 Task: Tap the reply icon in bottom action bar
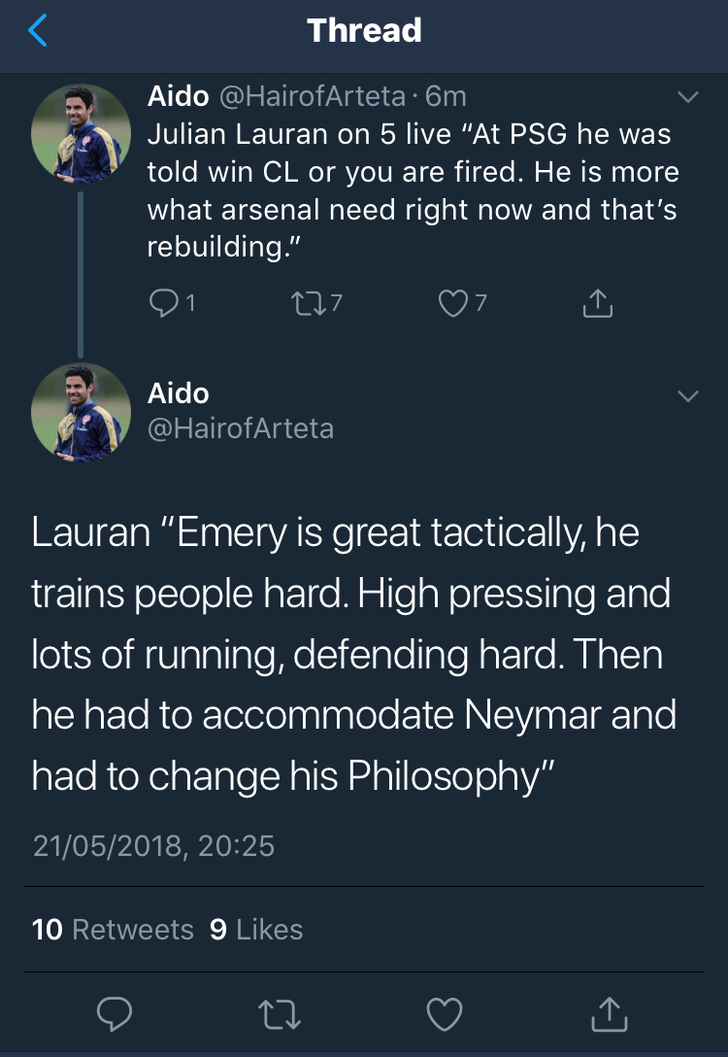click(115, 1015)
